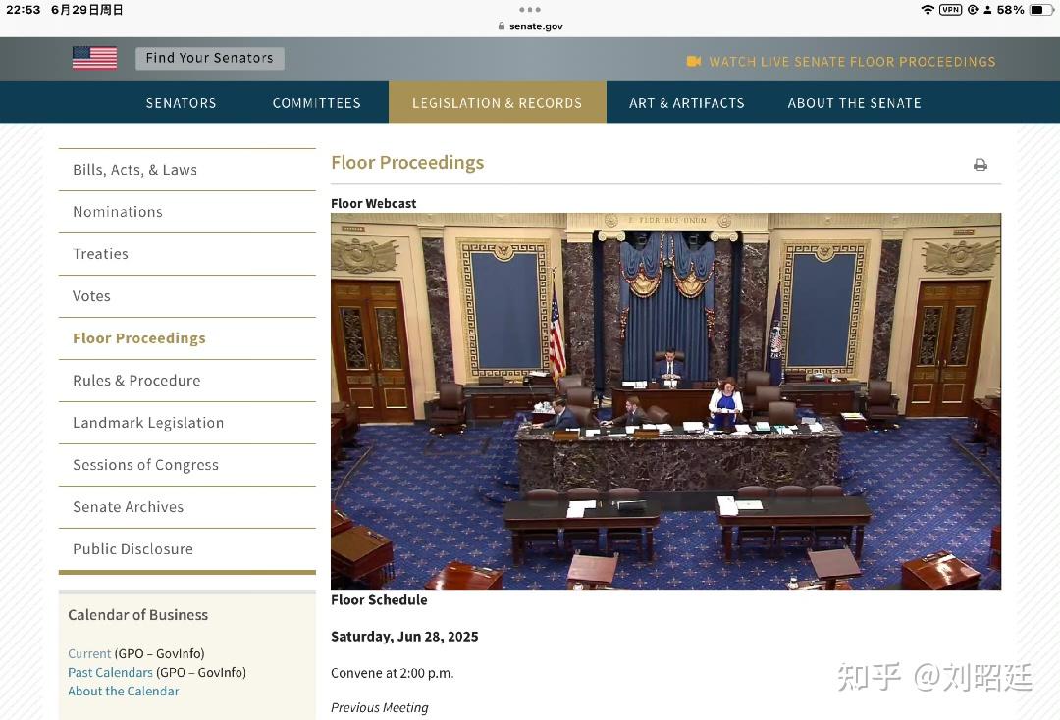
Task: Click the Floor Webcast label
Action: pos(373,203)
